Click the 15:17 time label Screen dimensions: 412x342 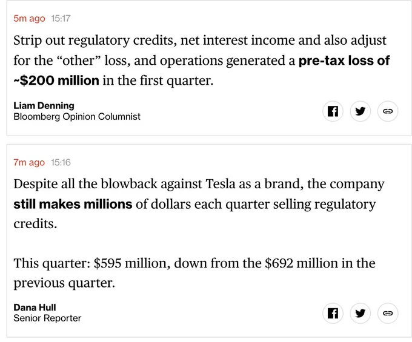pos(61,18)
